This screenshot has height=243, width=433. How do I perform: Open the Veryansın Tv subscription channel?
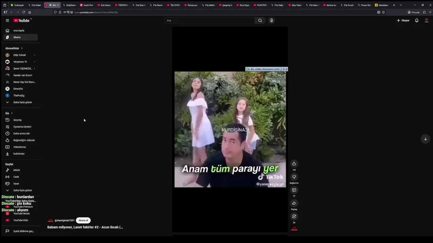click(x=20, y=62)
